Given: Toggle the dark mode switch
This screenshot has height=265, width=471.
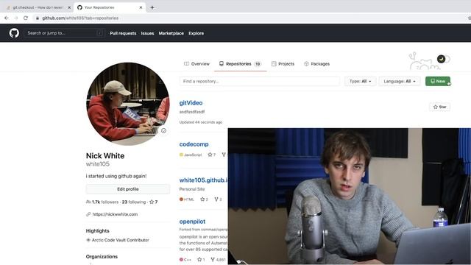Looking at the screenshot, I should coord(443,59).
